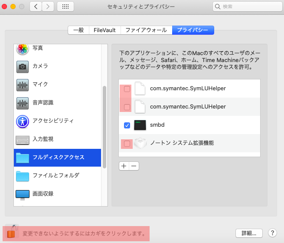Select the Camera (カメラ) sidebar icon
This screenshot has height=243, width=284.
click(x=23, y=66)
